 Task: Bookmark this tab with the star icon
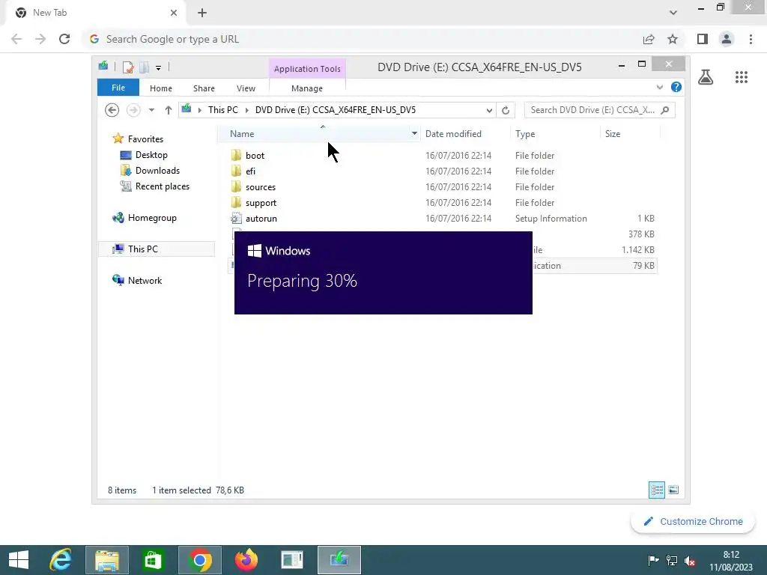(673, 39)
